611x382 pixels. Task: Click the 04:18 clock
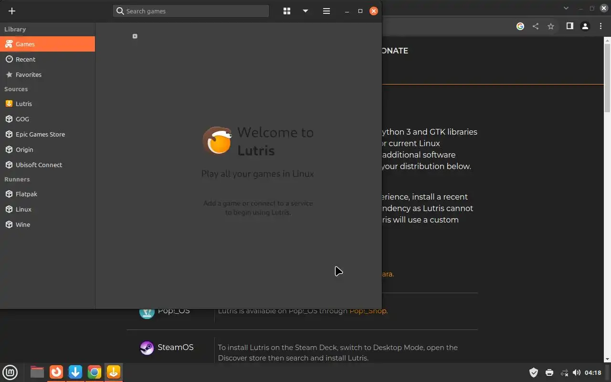point(593,372)
